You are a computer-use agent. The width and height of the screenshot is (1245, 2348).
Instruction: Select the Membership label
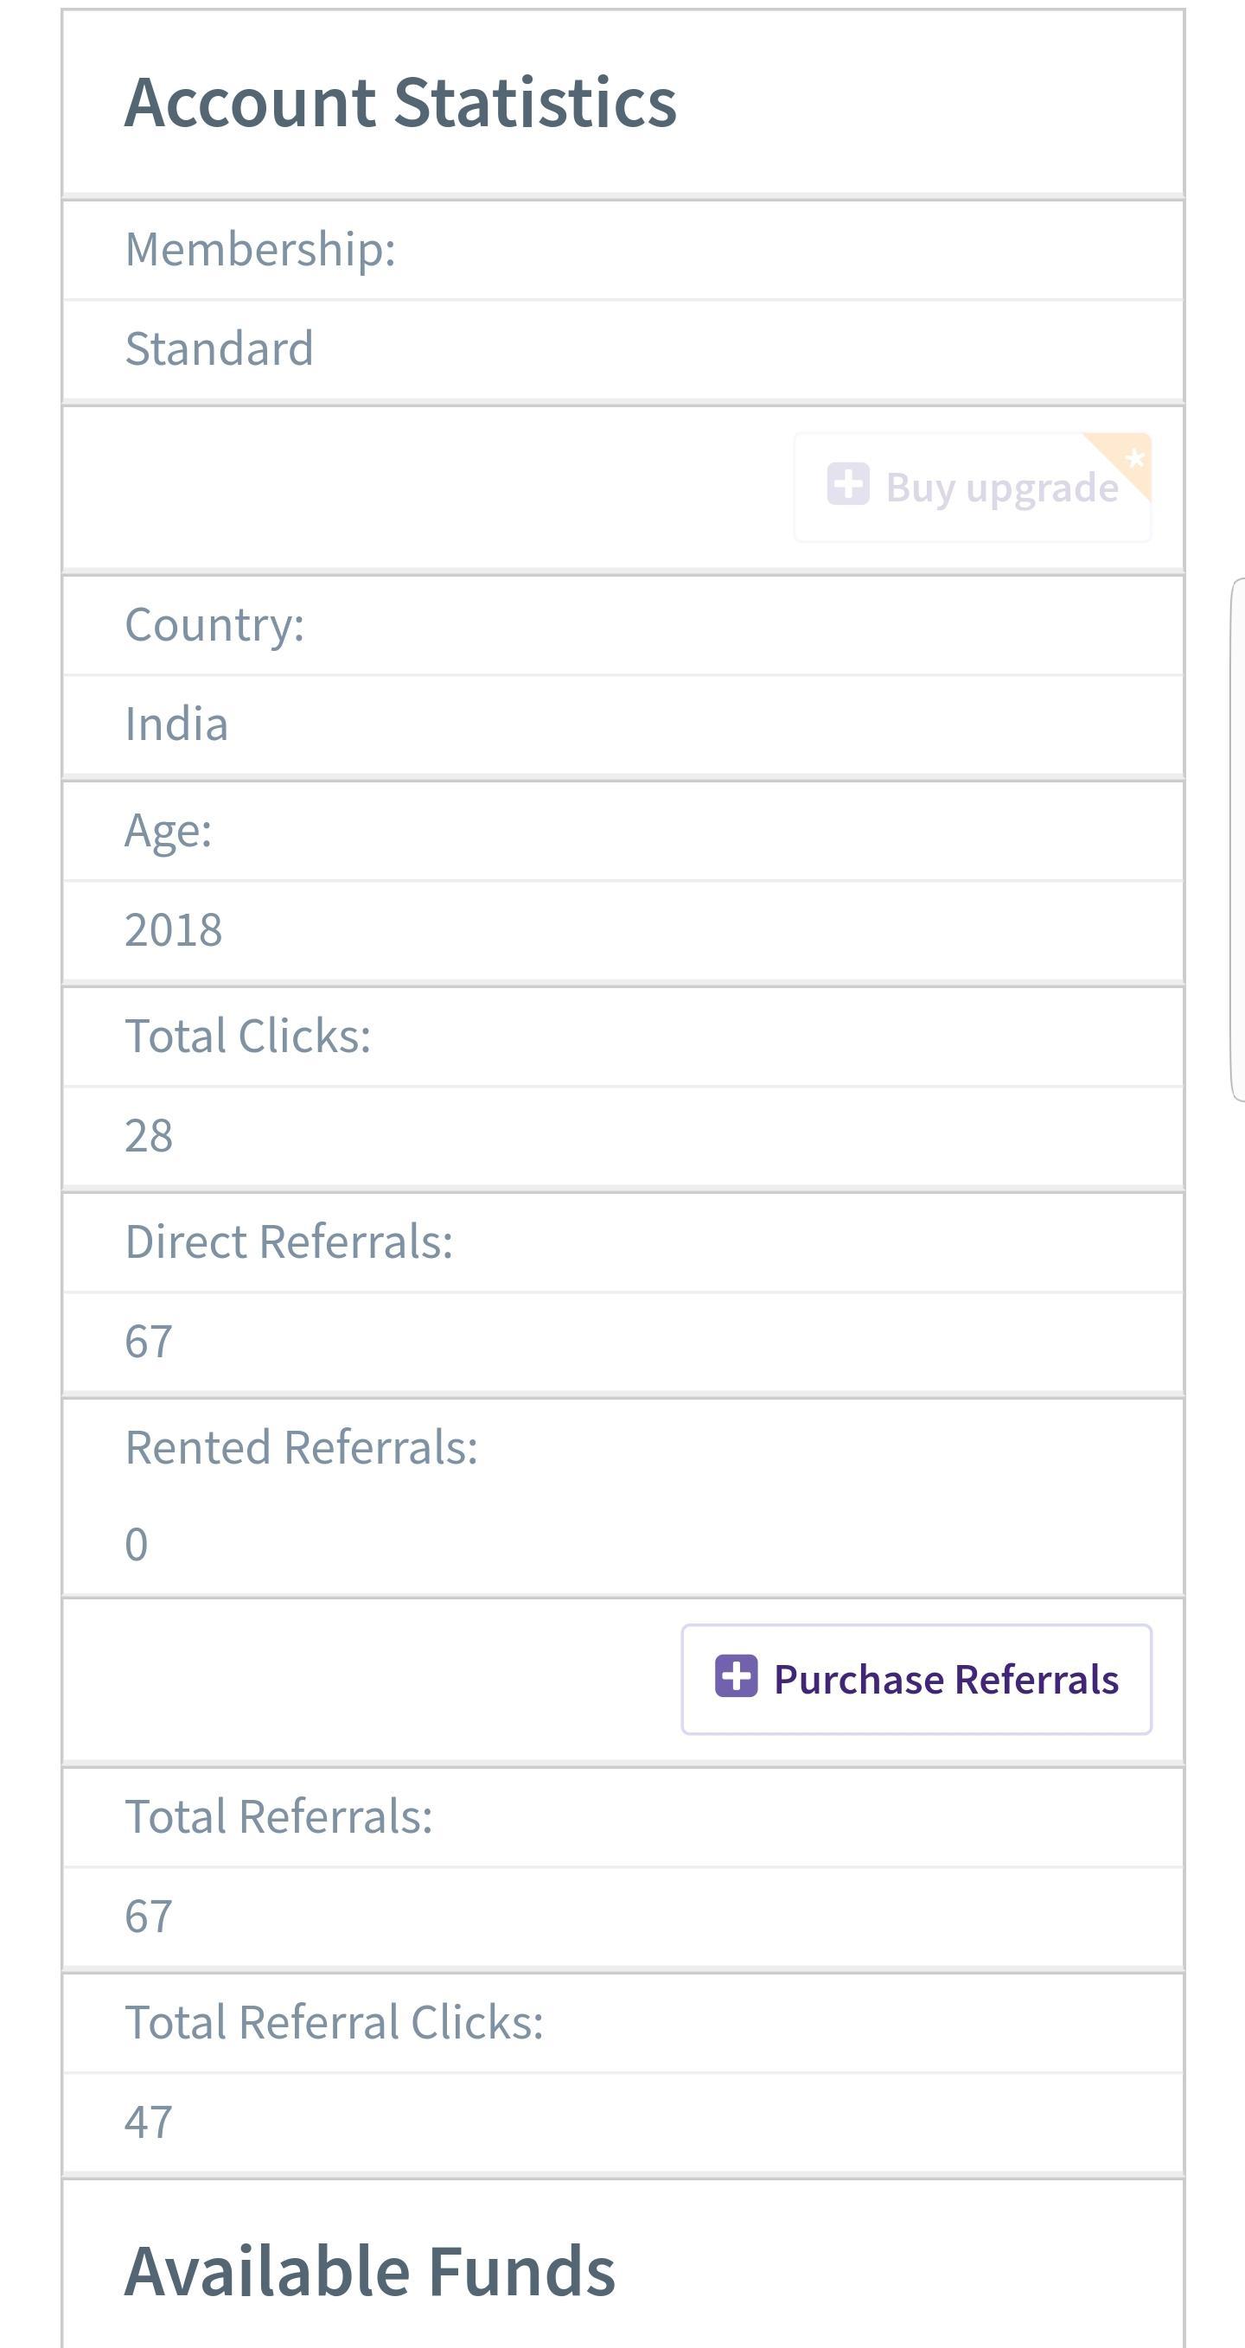point(260,249)
